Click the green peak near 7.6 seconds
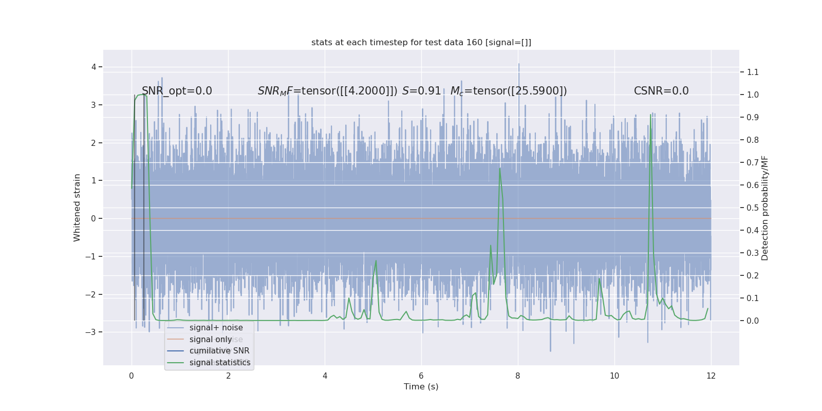This screenshot has width=822, height=411. tap(500, 169)
